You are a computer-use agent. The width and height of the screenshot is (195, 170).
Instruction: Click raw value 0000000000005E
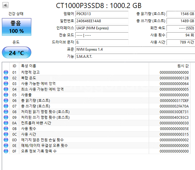click(x=174, y=129)
